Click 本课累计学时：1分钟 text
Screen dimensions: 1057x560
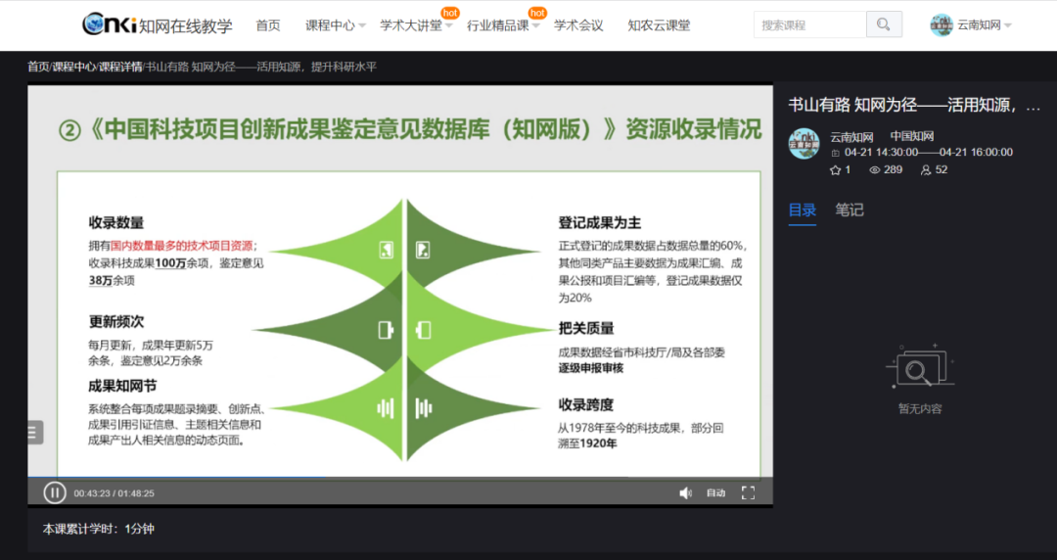pyautogui.click(x=99, y=529)
